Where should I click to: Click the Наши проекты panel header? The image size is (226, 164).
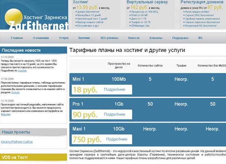pos(34,132)
